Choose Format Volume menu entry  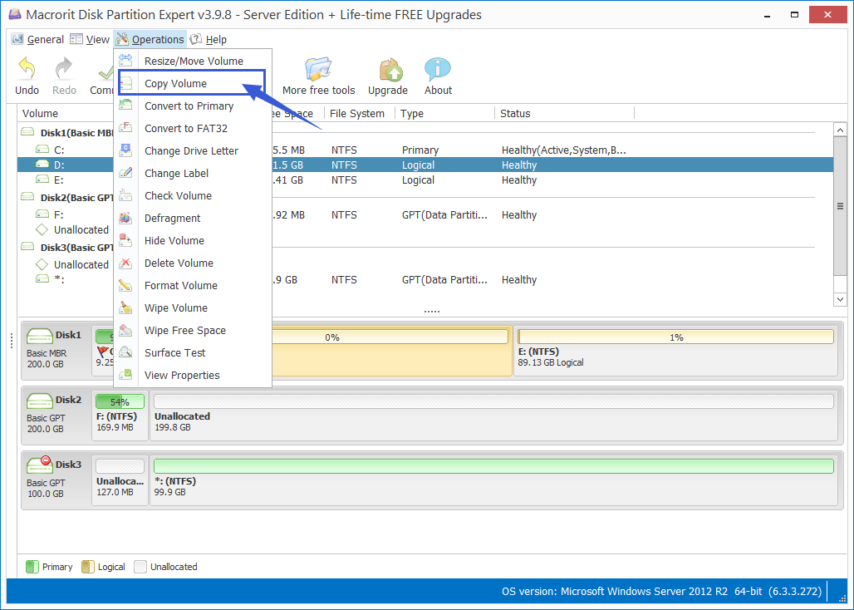point(193,285)
